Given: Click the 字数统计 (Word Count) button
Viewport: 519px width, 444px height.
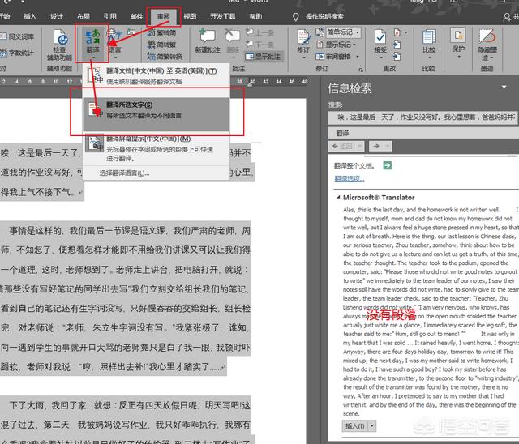Looking at the screenshot, I should coord(18,53).
